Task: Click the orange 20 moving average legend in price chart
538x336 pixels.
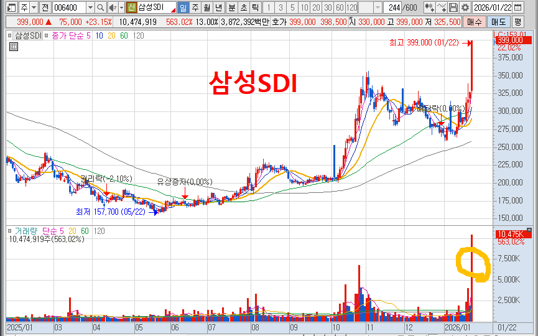Action: click(x=111, y=35)
